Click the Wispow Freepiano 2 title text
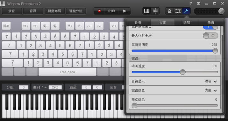The height and width of the screenshot is (121, 228). (24, 4)
